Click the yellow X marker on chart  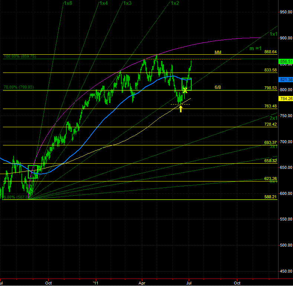tap(185, 89)
